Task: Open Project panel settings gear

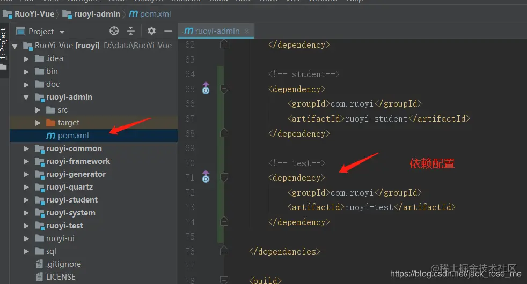Action: coord(151,31)
